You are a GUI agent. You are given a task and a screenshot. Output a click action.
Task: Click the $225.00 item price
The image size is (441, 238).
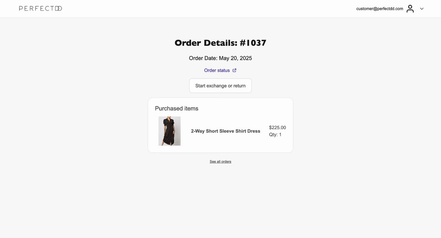pyautogui.click(x=277, y=128)
